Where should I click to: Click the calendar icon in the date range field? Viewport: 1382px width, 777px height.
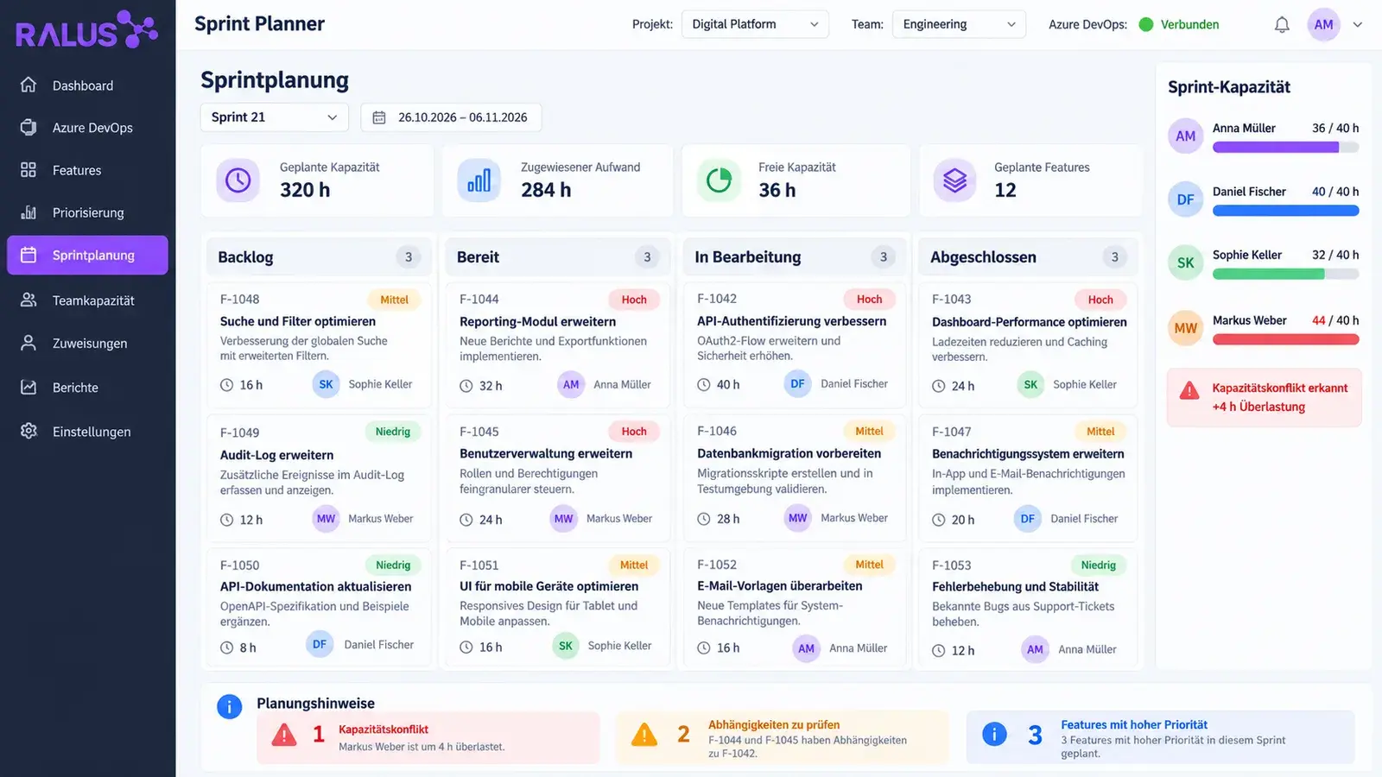pos(379,117)
